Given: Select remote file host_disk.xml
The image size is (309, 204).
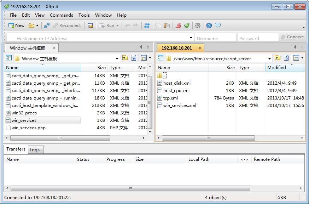Looking at the screenshot, I should tap(177, 83).
